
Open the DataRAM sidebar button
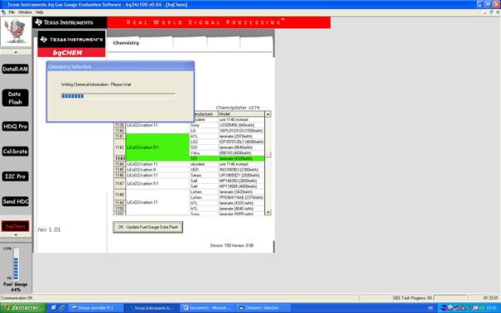(x=16, y=69)
